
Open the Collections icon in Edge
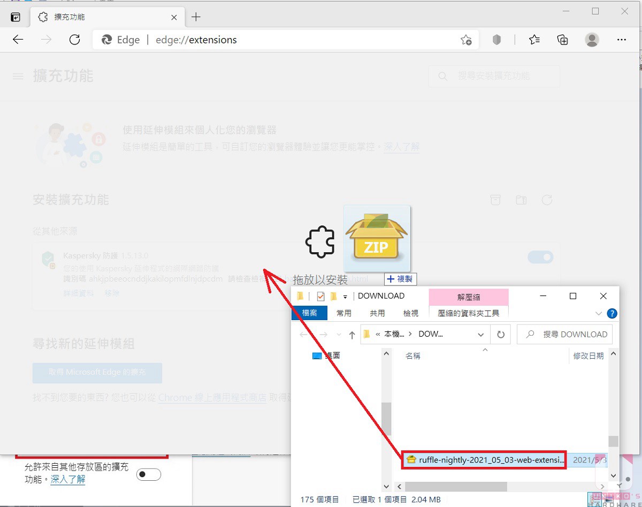(x=562, y=40)
